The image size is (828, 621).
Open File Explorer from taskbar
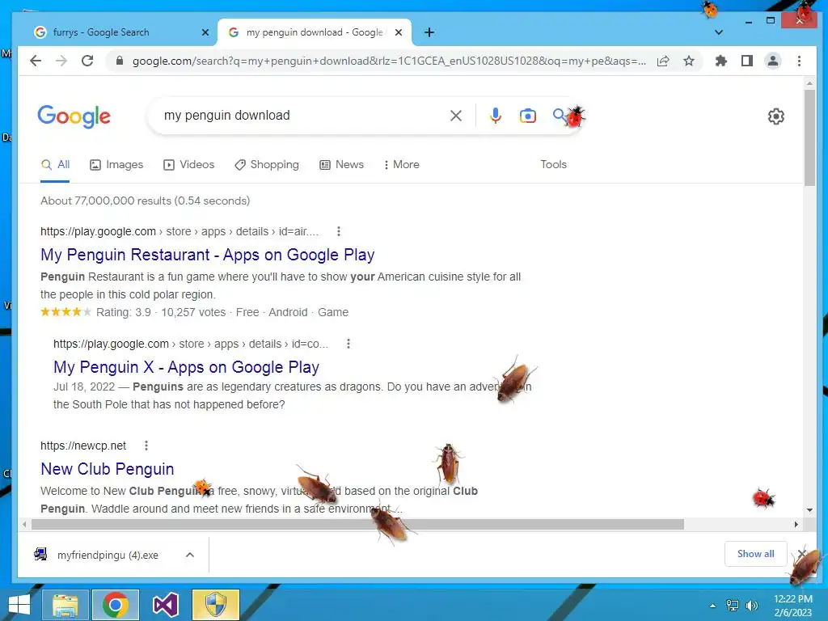65,605
